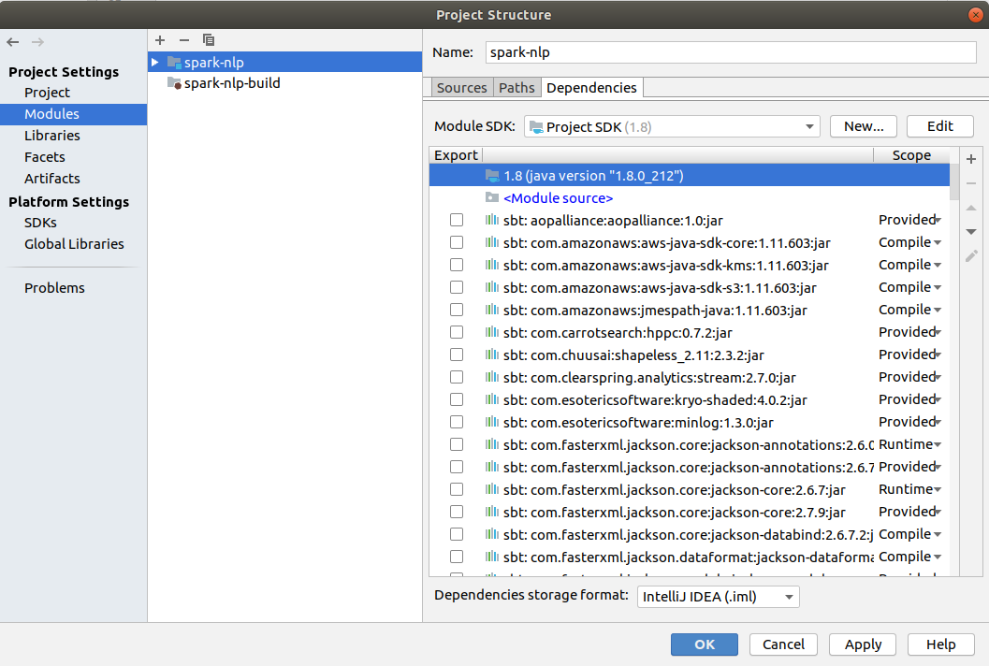The image size is (989, 666).
Task: Open the Module SDK dropdown
Action: tap(672, 127)
